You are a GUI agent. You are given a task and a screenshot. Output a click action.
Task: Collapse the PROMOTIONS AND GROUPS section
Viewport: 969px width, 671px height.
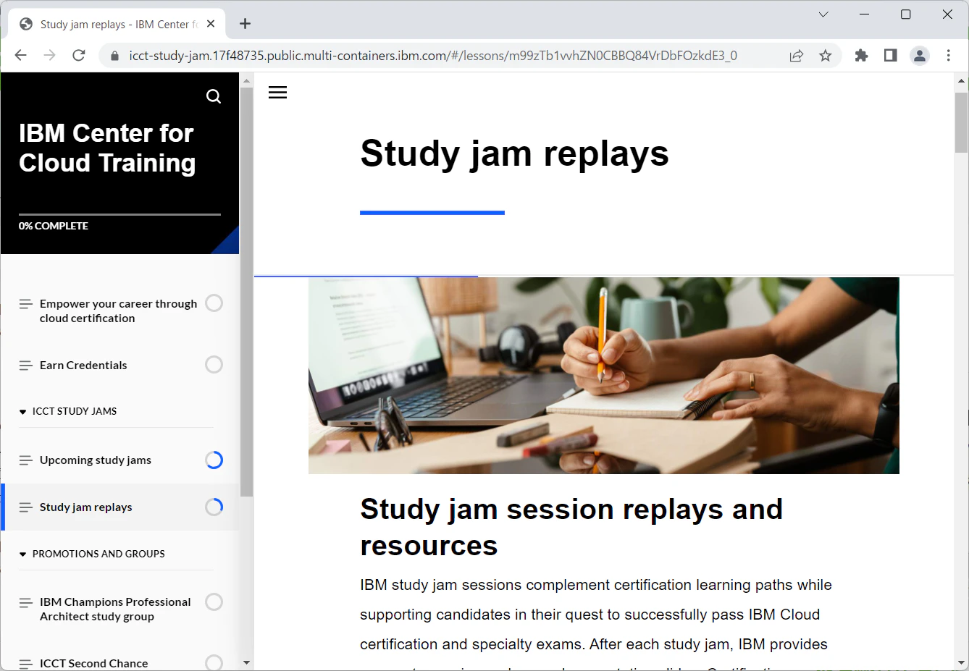coord(92,554)
